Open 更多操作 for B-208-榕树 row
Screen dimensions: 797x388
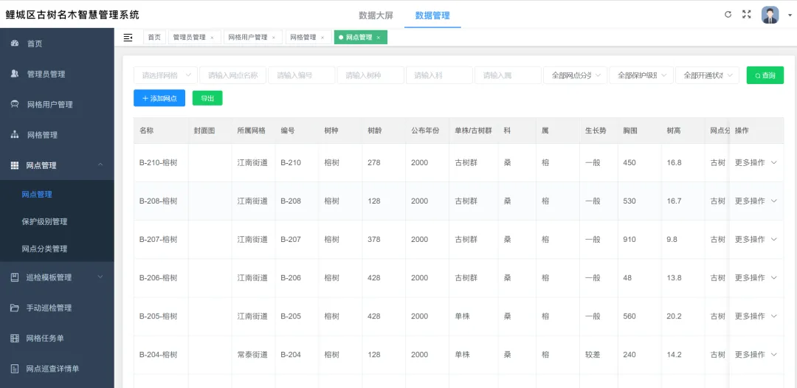(x=756, y=201)
